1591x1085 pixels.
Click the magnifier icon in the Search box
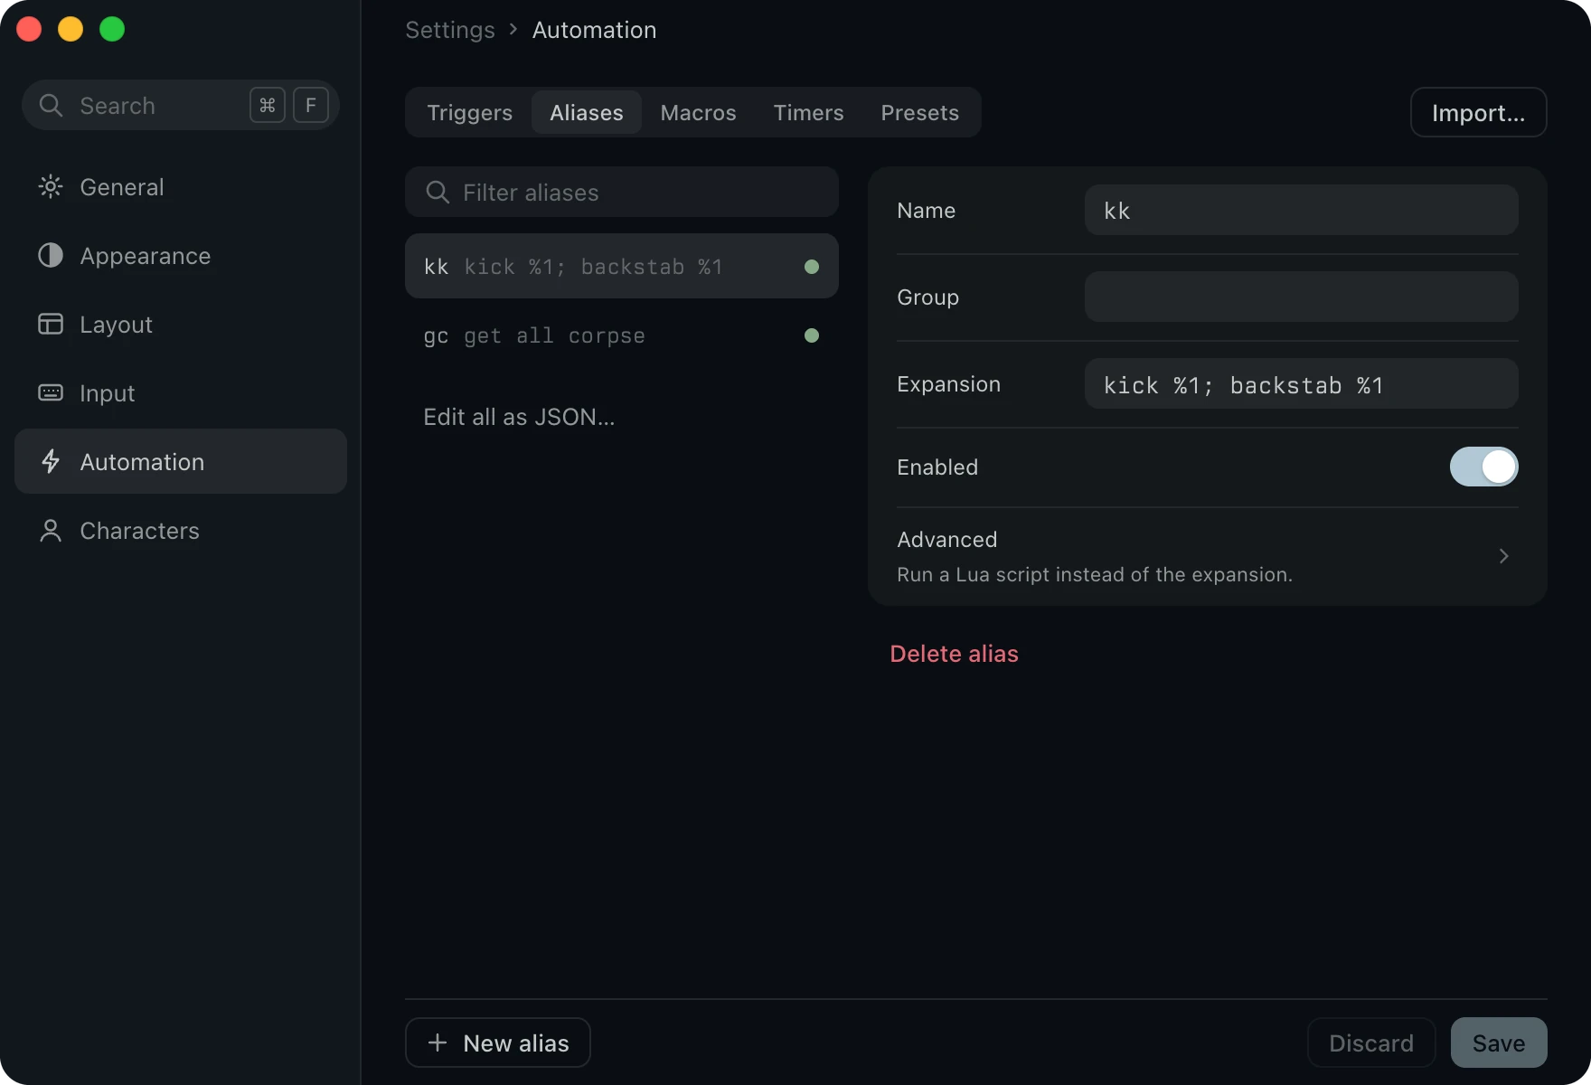(51, 106)
